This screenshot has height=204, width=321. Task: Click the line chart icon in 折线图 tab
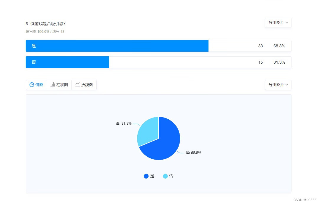pos(78,85)
